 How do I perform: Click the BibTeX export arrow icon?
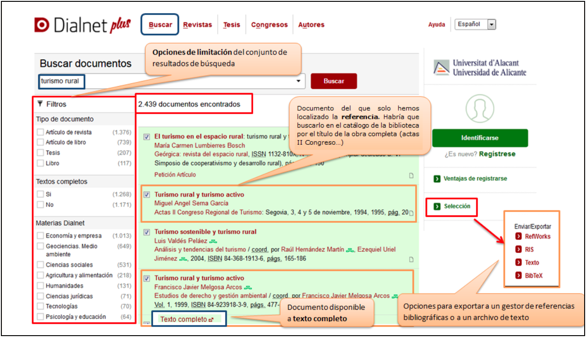(x=518, y=276)
